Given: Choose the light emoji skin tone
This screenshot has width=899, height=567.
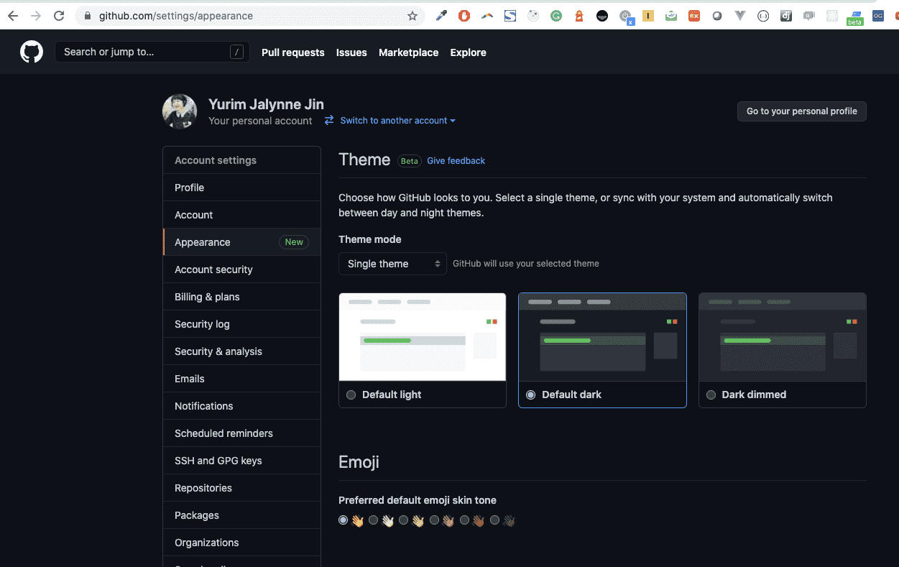Looking at the screenshot, I should [x=374, y=520].
